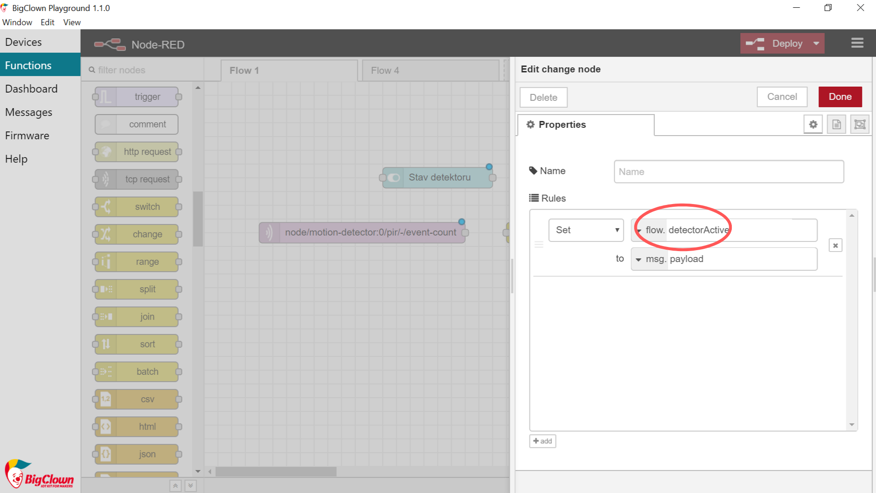The image size is (876, 493).
Task: Click the payload value field
Action: click(742, 259)
